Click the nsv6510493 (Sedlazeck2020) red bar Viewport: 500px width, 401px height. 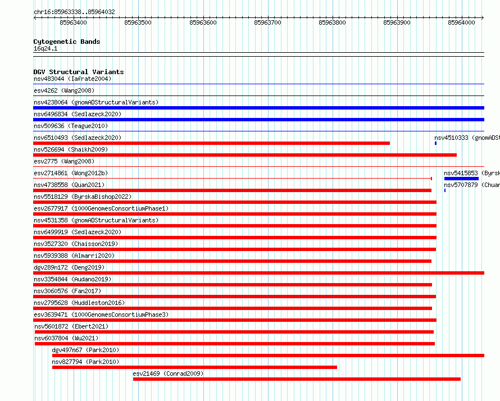[211, 143]
